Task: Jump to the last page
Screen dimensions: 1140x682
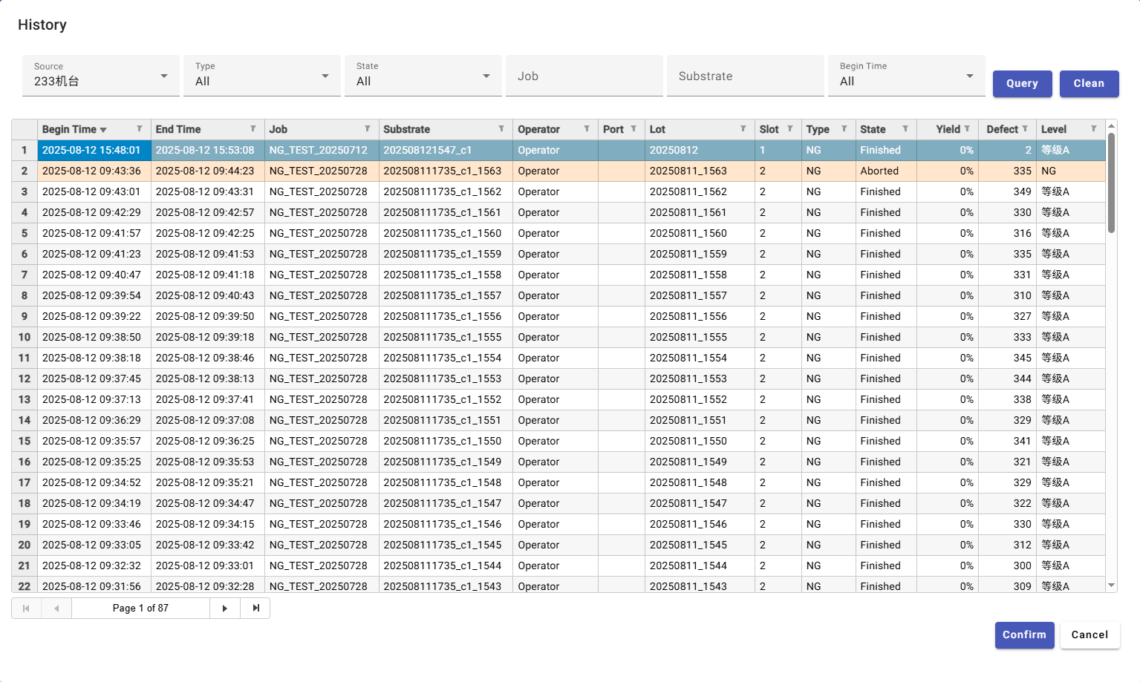Action: point(256,609)
